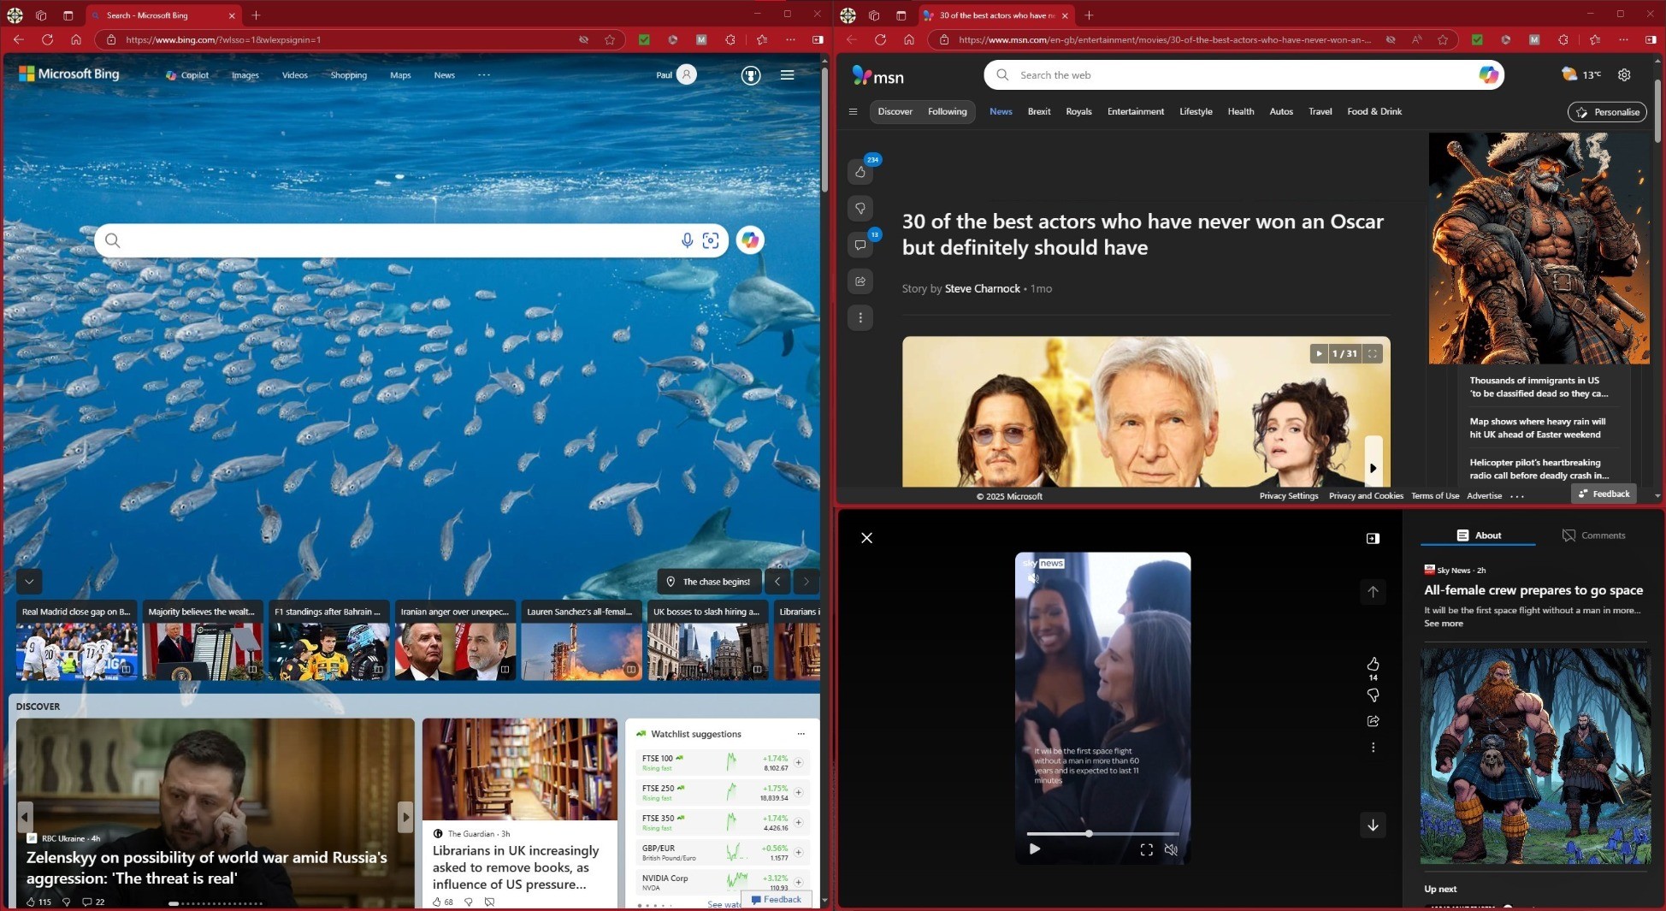Like the Oscar article thumbs up
This screenshot has width=1666, height=911.
[x=860, y=172]
